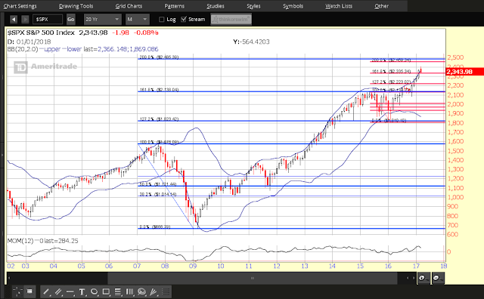Screen dimensions: 484x299
Task: Click the 127.2% ($1,823.42) Fibonacci label
Action: tap(159, 119)
